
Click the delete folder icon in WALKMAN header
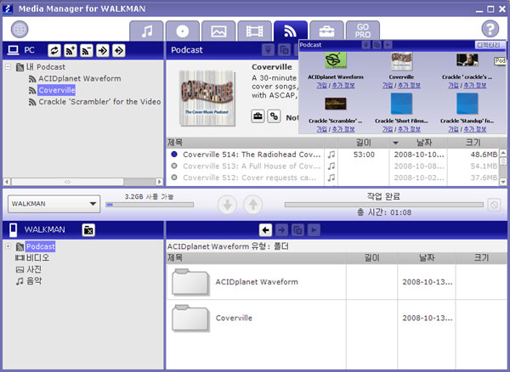point(88,230)
